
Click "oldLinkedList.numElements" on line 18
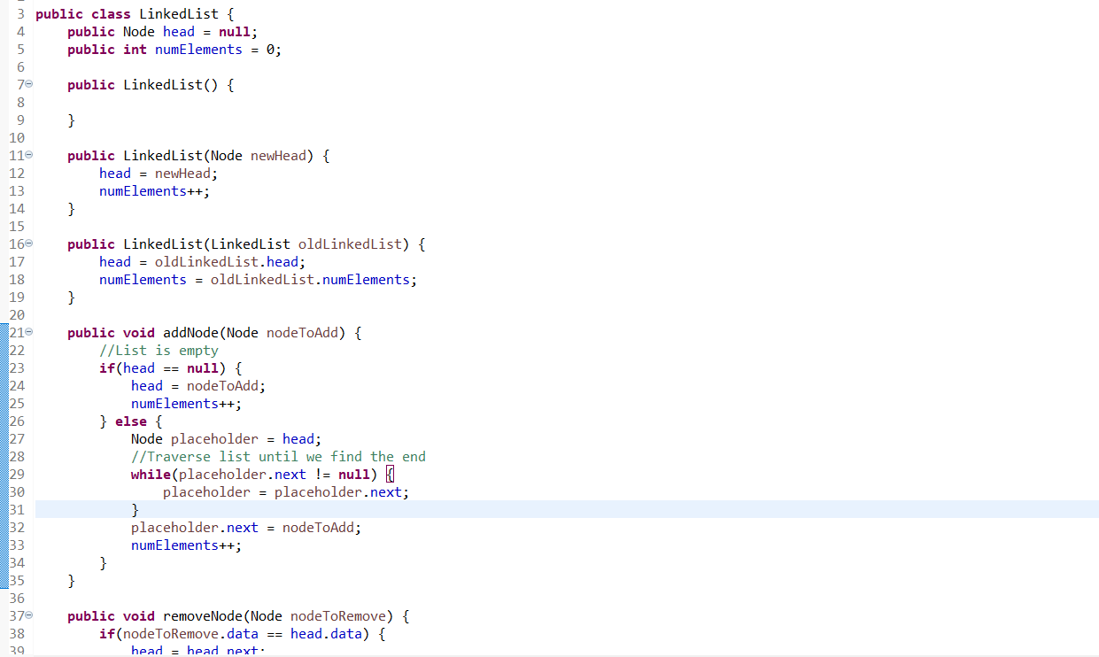tap(310, 280)
